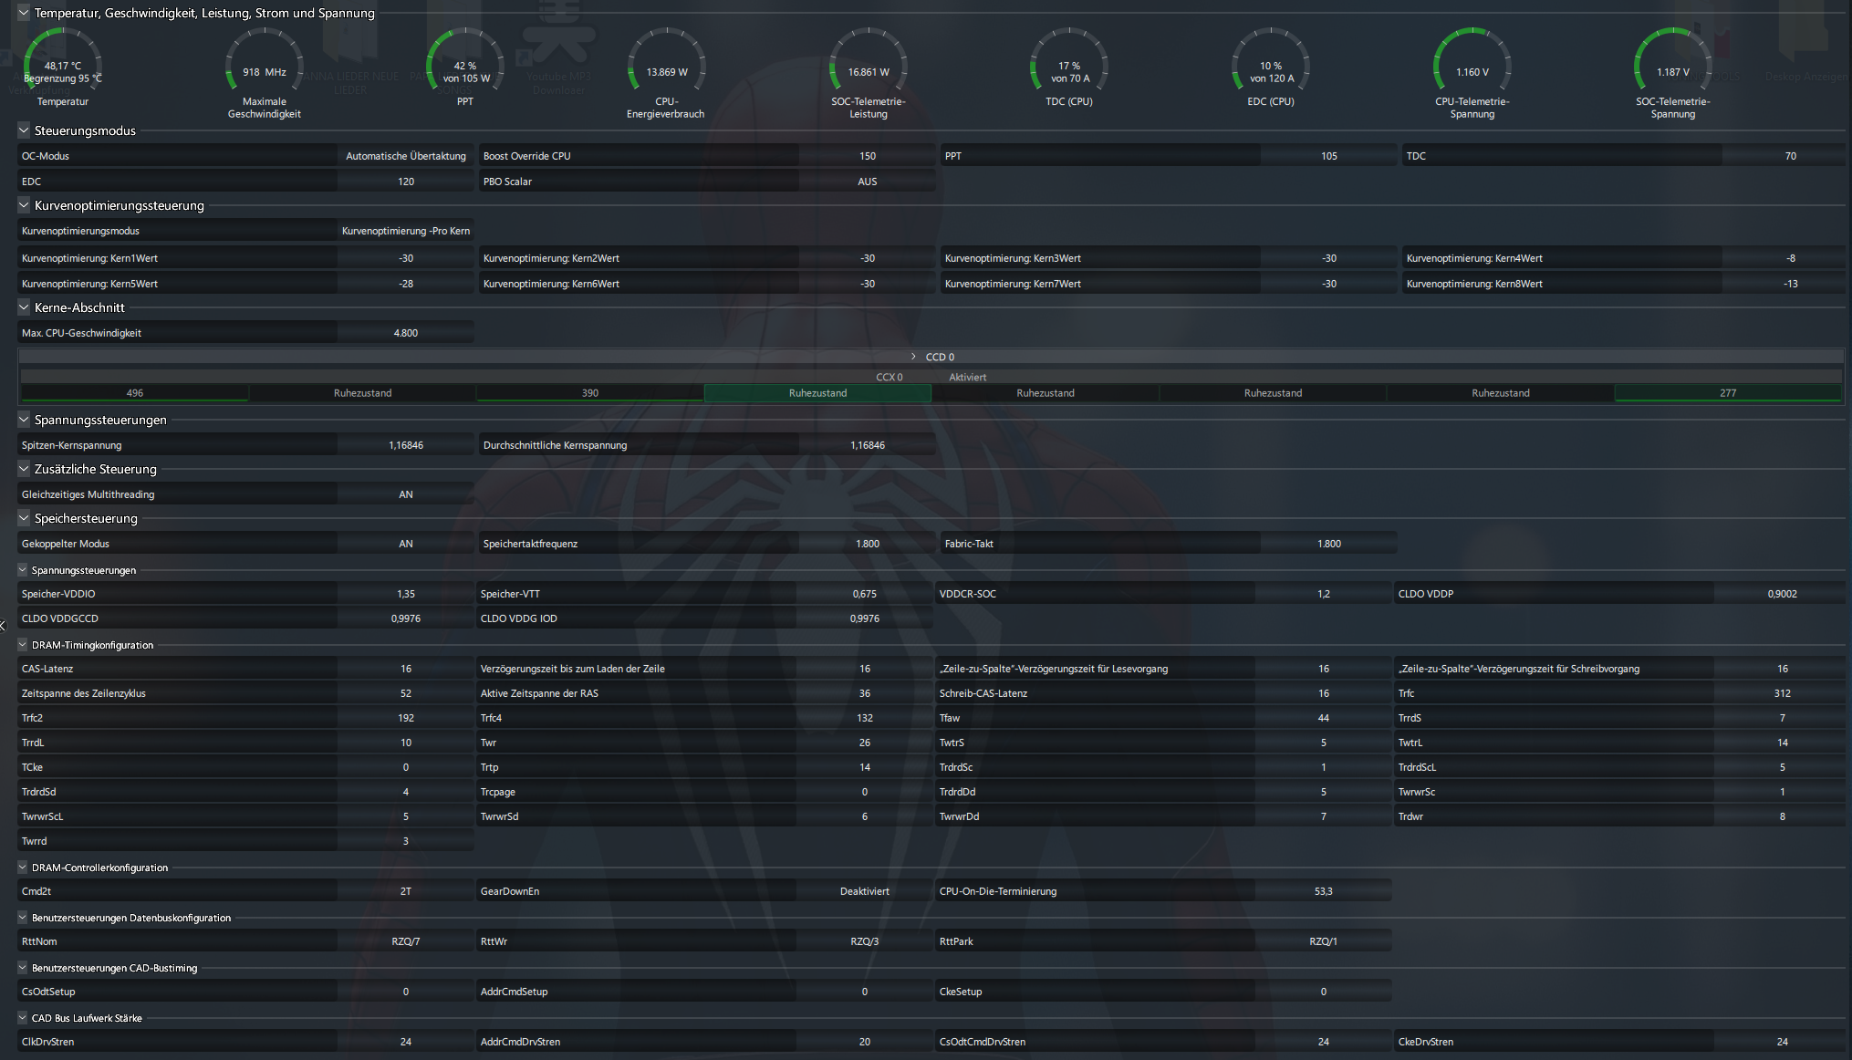Click the Temperatur gauge dial
1852x1060 pixels.
[x=62, y=67]
